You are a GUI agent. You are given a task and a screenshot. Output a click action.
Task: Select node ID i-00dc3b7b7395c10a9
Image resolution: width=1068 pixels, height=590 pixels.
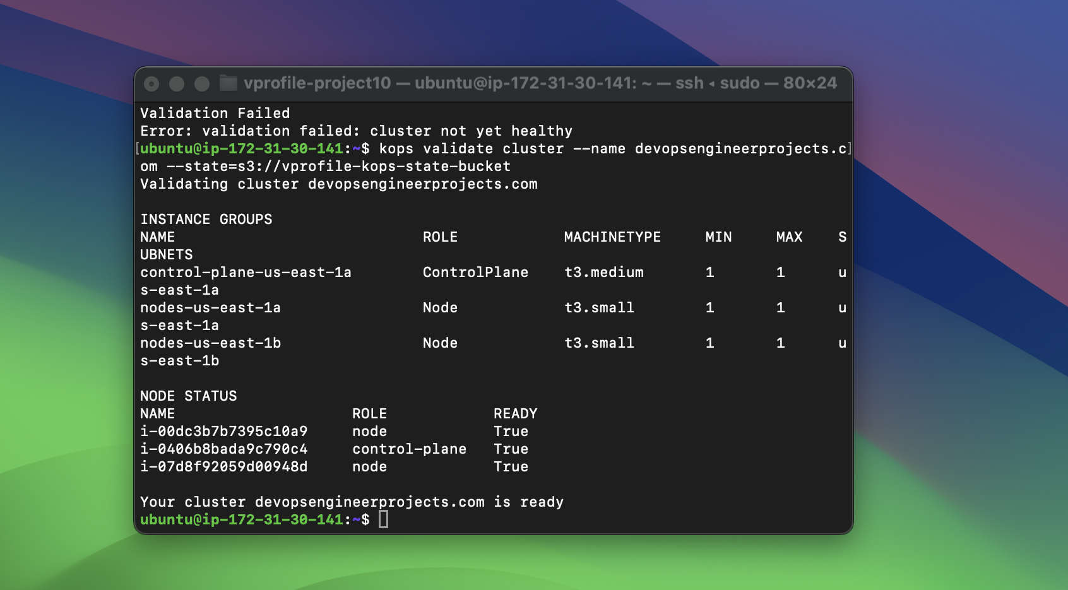224,431
